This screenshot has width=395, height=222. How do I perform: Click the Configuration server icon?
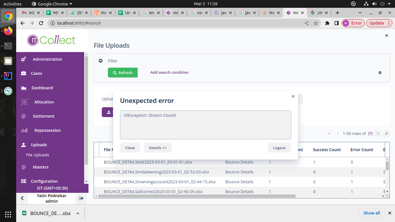pos(24,181)
